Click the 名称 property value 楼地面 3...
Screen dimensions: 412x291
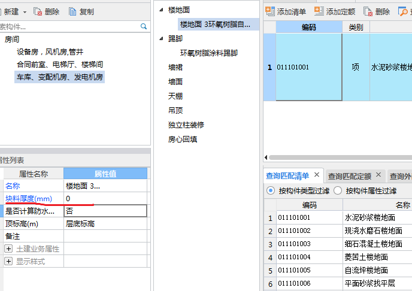[105, 186]
